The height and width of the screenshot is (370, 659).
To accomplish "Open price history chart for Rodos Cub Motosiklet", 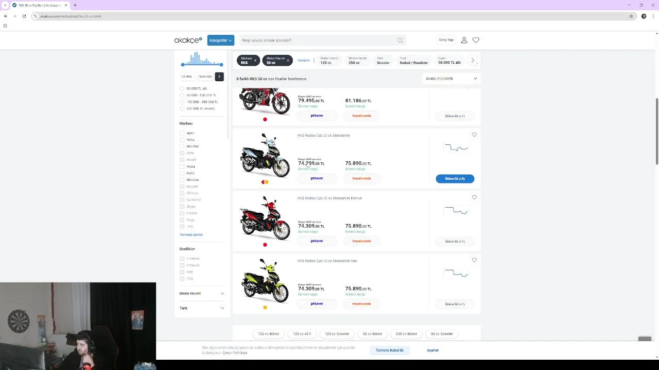I will [x=456, y=148].
